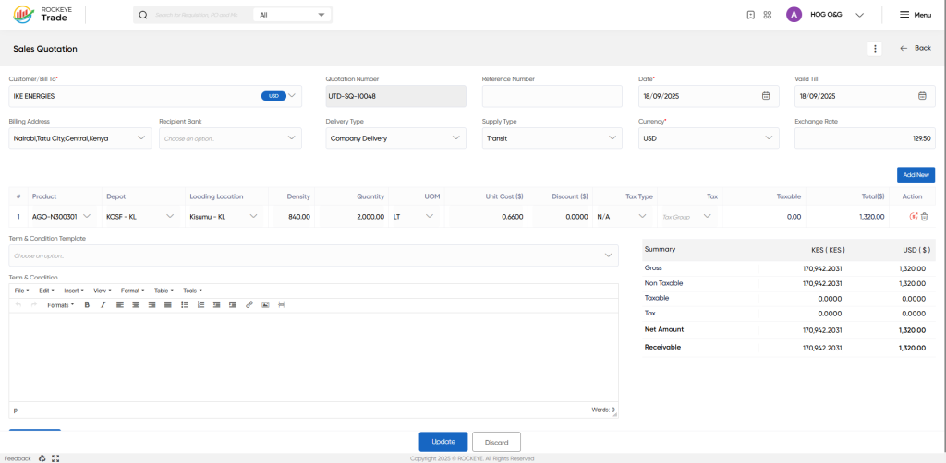Click the Exchange Rate field

click(x=865, y=138)
